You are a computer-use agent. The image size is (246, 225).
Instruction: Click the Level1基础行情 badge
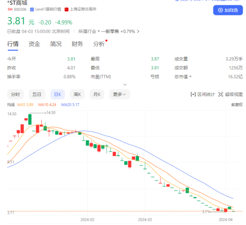coord(45,9)
